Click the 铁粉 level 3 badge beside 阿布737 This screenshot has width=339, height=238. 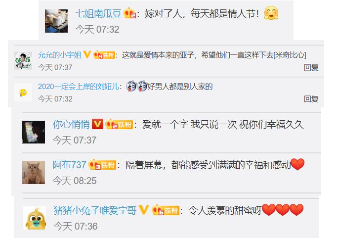(x=102, y=165)
